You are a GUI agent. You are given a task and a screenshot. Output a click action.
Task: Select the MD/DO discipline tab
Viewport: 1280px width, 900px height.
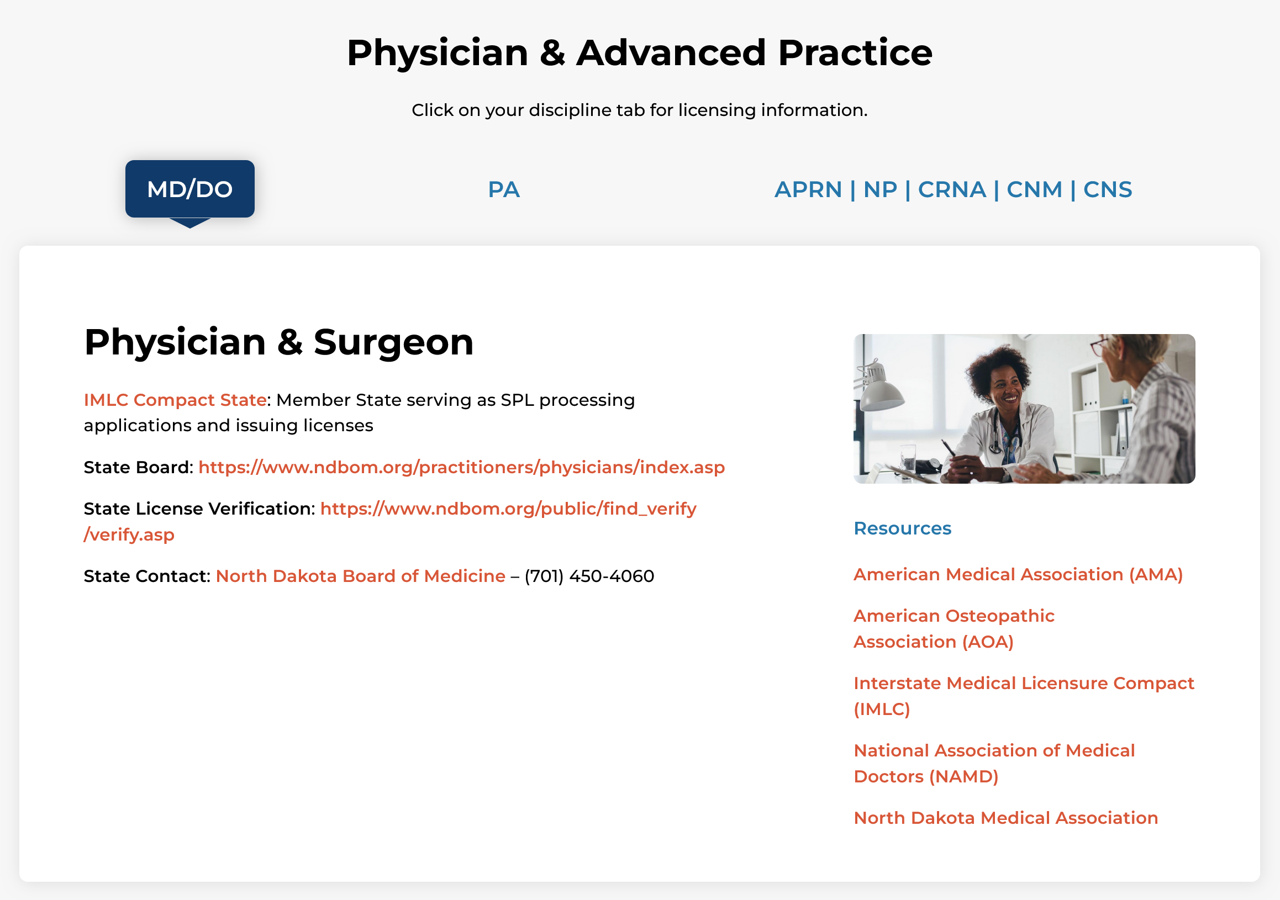click(x=189, y=189)
